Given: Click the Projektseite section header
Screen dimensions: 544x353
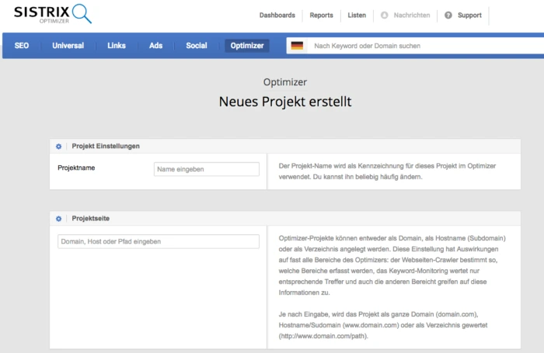Looking at the screenshot, I should click(285, 219).
